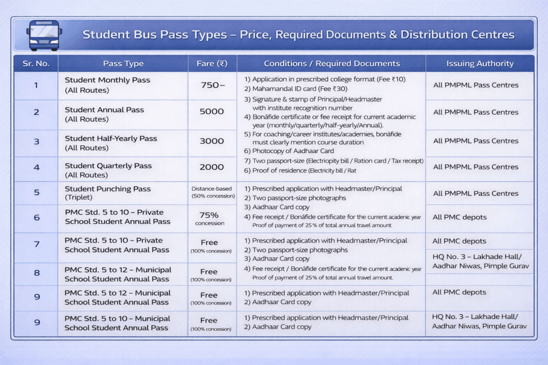Click the 'Issuing Authority' column header
This screenshot has height=365, width=548.
479,63
